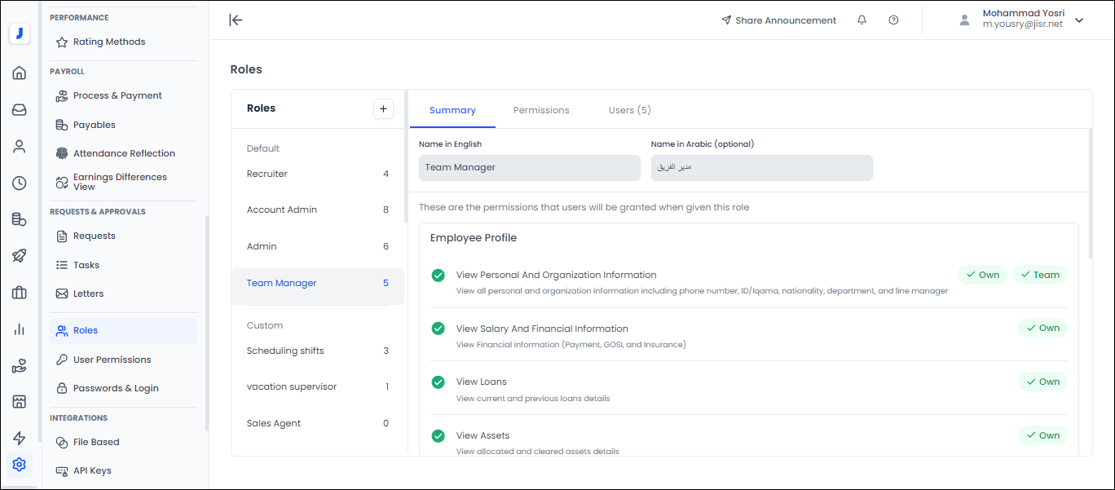Open the Users (5) tab
This screenshot has height=490, width=1115.
point(629,110)
